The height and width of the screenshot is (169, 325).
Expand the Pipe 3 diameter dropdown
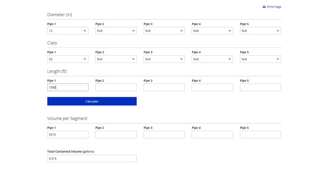click(x=164, y=31)
